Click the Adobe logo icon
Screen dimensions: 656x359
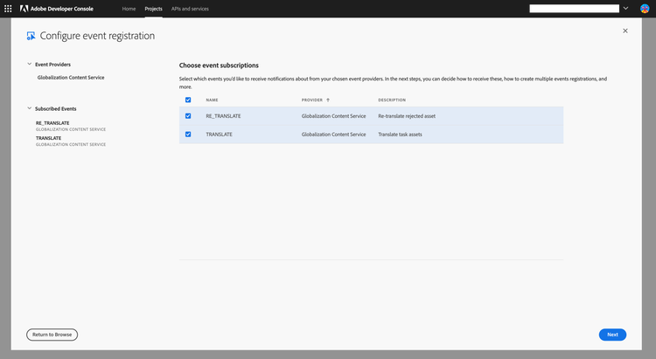24,8
